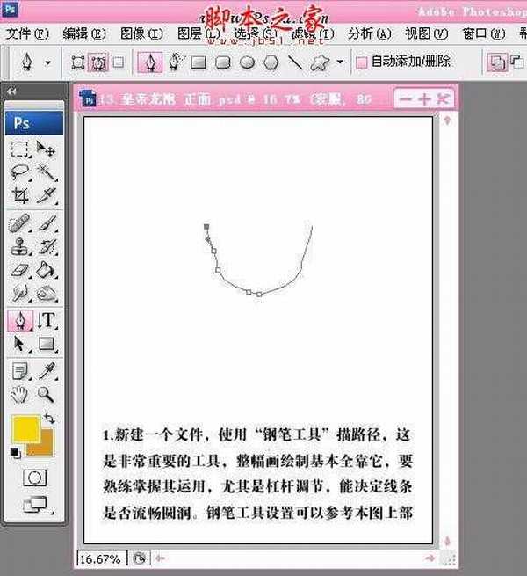The width and height of the screenshot is (527, 576).
Task: Pick the Hand tool
Action: point(20,394)
